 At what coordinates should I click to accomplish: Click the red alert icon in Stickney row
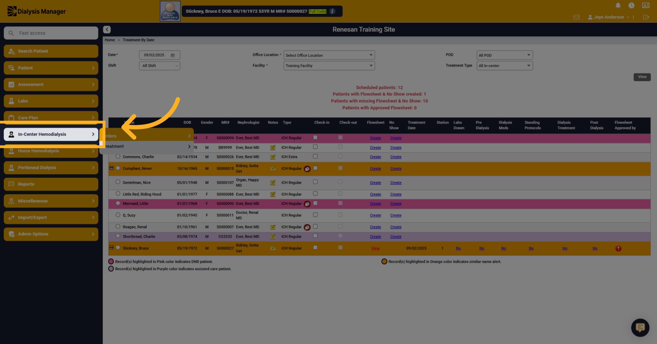(x=618, y=248)
